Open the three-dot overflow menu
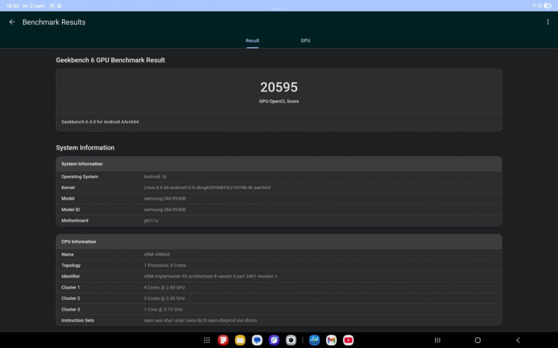The width and height of the screenshot is (558, 348). coord(548,22)
